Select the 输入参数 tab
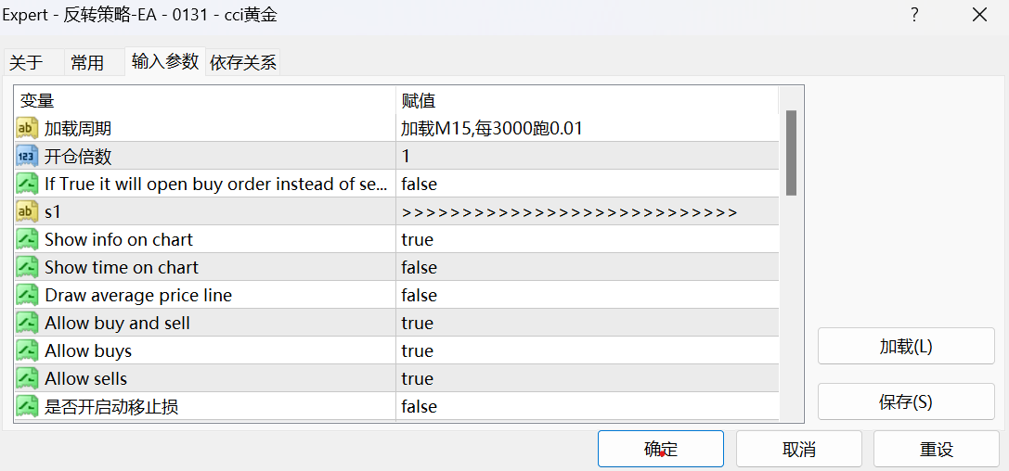 pyautogui.click(x=165, y=61)
